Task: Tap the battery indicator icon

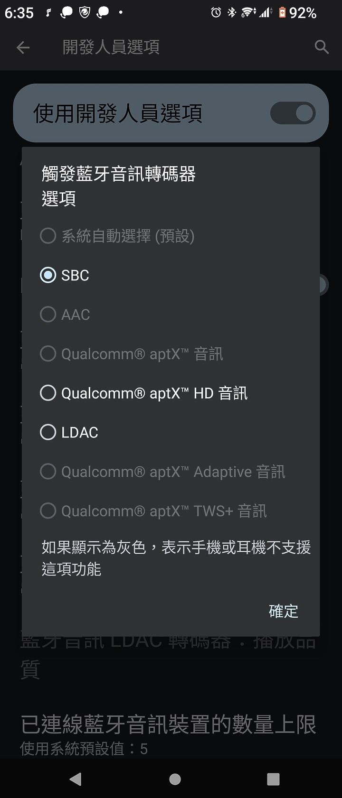Action: pos(282,13)
